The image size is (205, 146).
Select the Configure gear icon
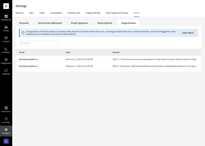[6, 130]
